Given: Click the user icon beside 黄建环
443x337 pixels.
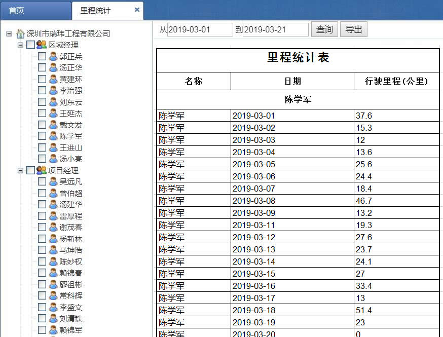Looking at the screenshot, I should [53, 79].
